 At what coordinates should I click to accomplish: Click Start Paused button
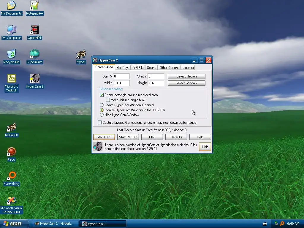128,137
